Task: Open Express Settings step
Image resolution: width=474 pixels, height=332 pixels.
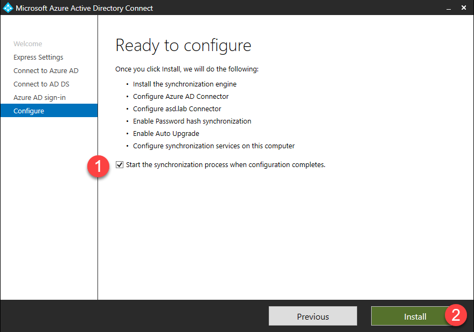Action: coord(38,57)
